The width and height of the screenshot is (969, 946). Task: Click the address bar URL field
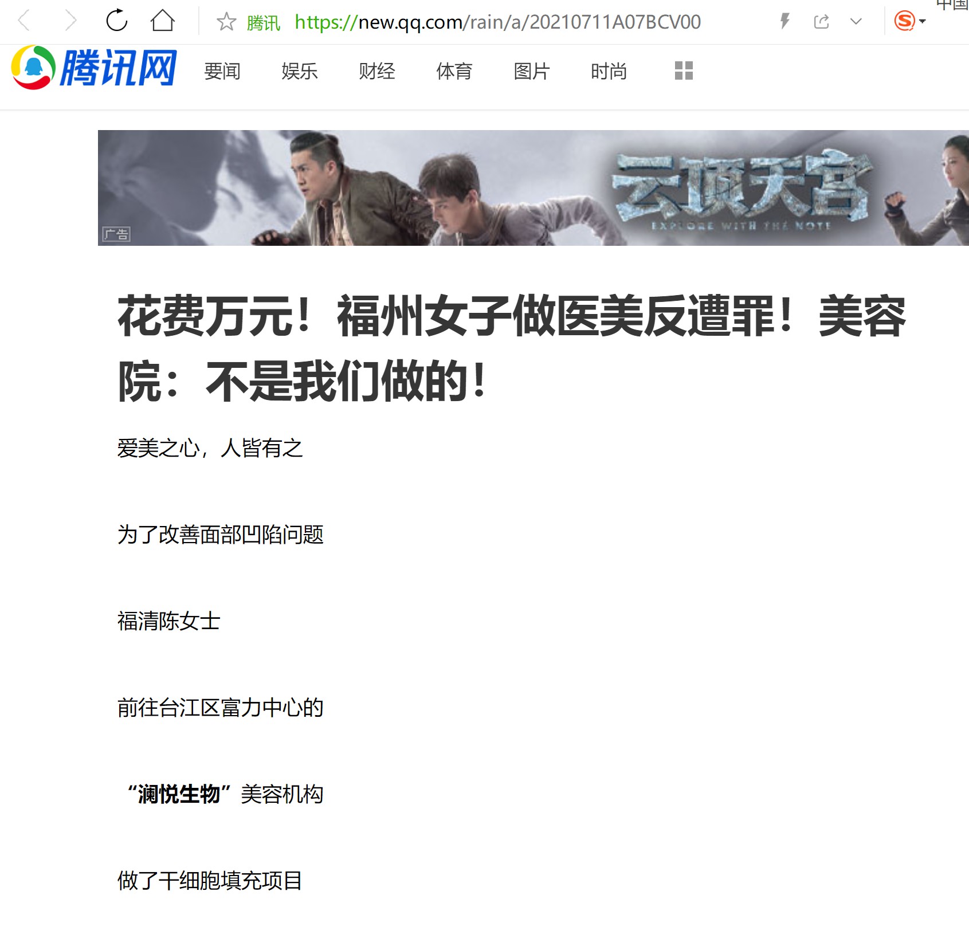[497, 22]
